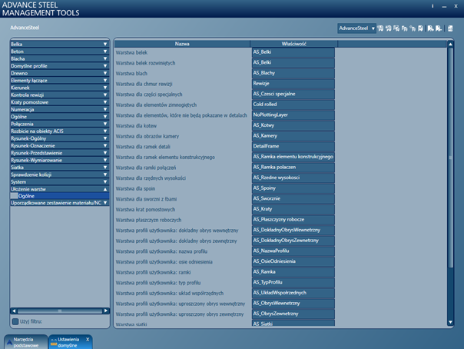Expand the Numeracja category

point(104,109)
